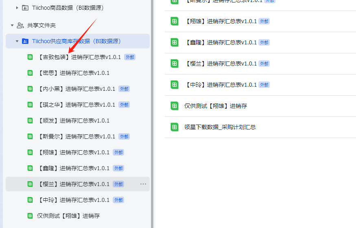The width and height of the screenshot is (356, 228).
Task: Open 【中玲】进销存汇总表v1.0.1 in sidebar
Action: 73,200
